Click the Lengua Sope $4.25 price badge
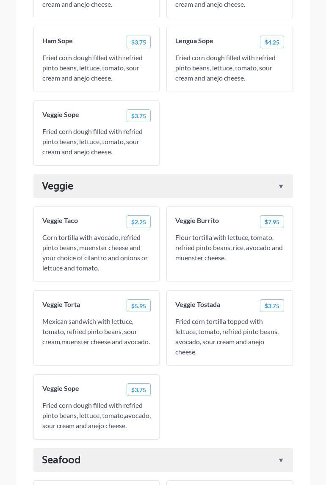 (x=272, y=42)
